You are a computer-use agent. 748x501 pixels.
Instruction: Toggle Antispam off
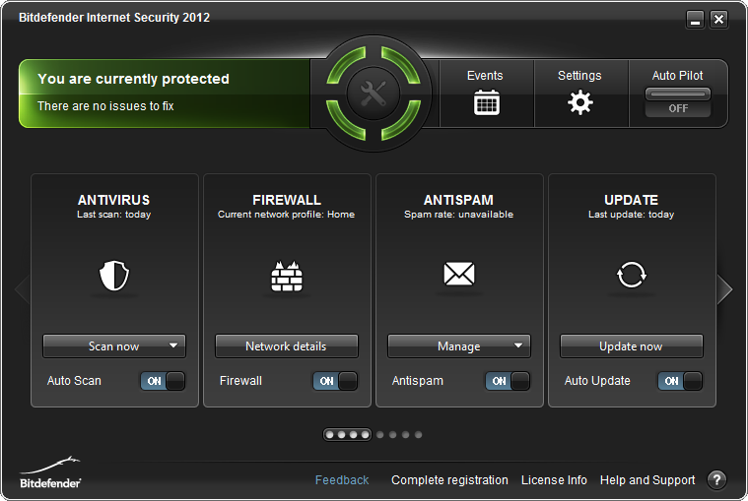508,381
